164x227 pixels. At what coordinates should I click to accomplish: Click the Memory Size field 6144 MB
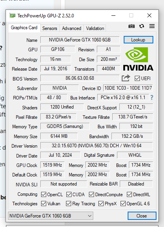[x=59, y=136]
